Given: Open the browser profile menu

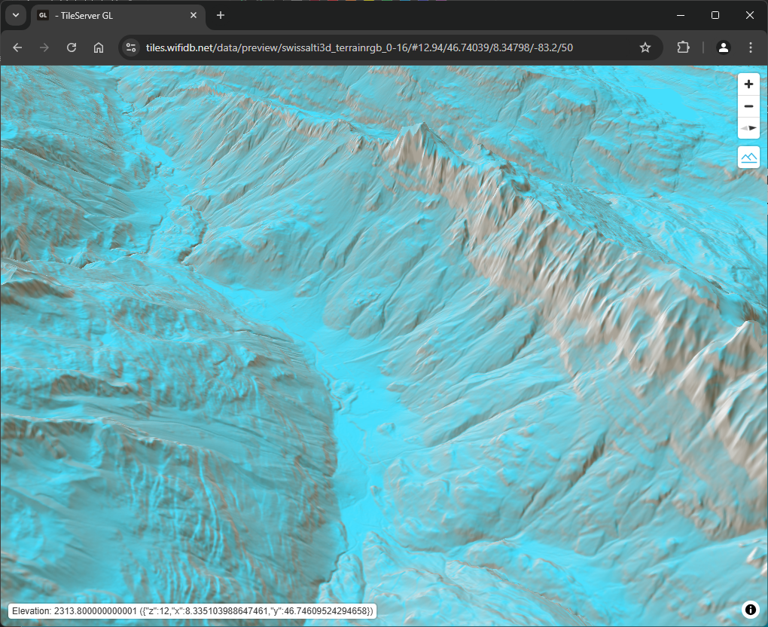Looking at the screenshot, I should [724, 47].
